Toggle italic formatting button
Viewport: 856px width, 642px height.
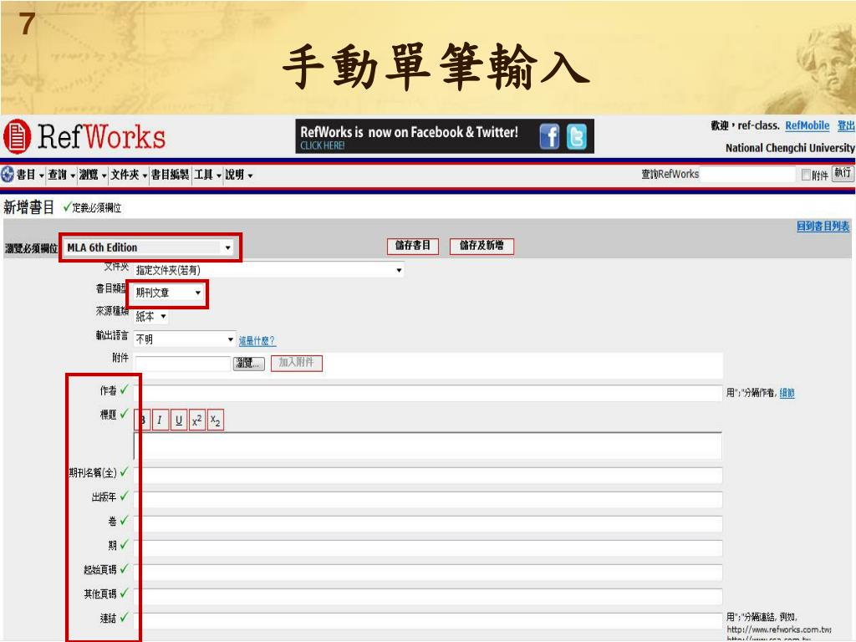(160, 420)
